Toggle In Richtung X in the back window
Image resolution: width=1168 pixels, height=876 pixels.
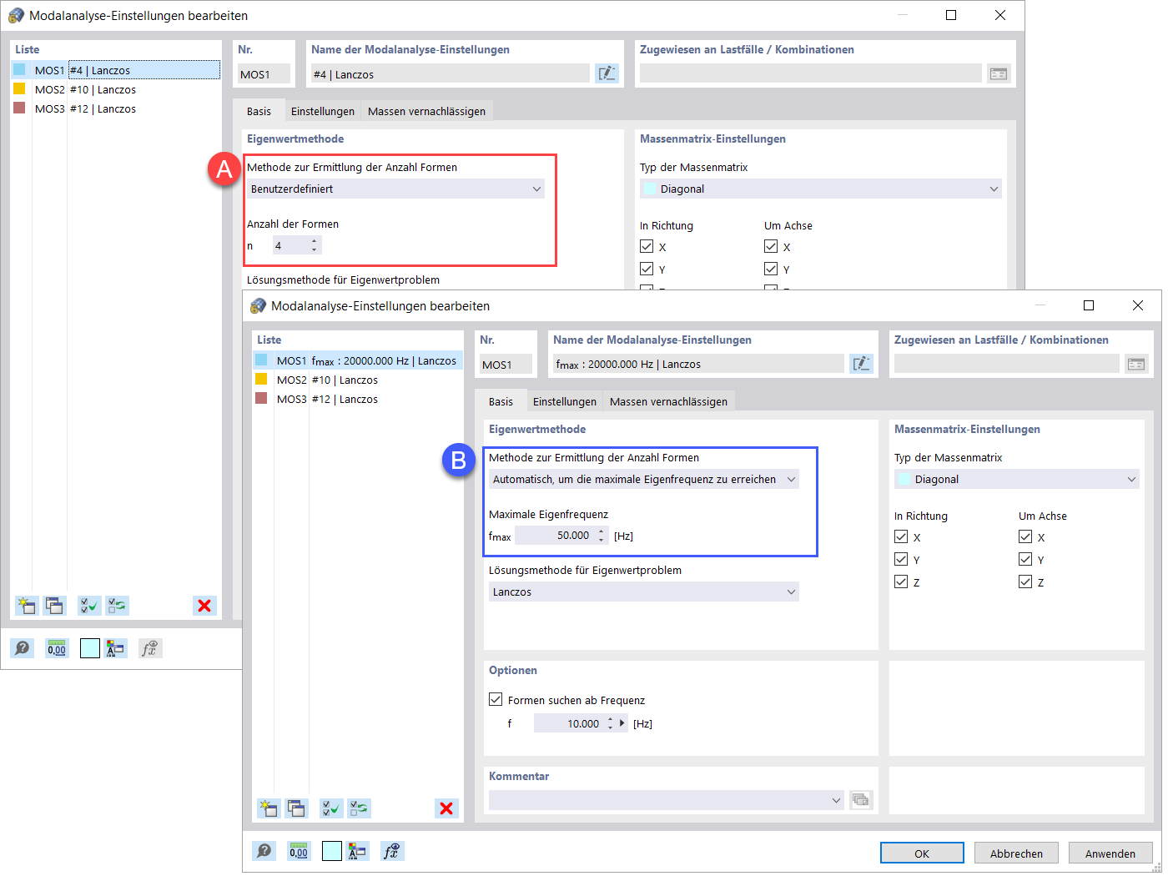click(x=647, y=246)
